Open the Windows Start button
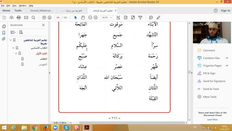The image size is (232, 131). coord(4,128)
